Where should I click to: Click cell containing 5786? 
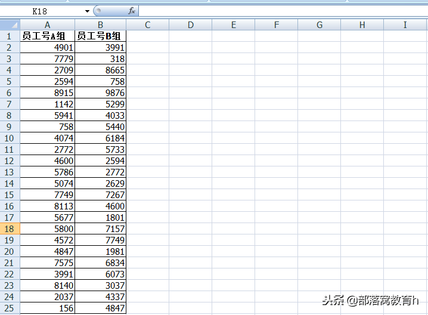click(x=48, y=172)
